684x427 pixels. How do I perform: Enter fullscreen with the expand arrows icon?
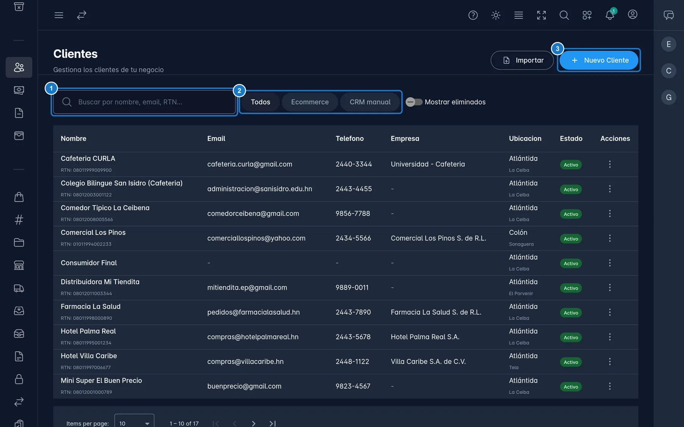pyautogui.click(x=541, y=15)
